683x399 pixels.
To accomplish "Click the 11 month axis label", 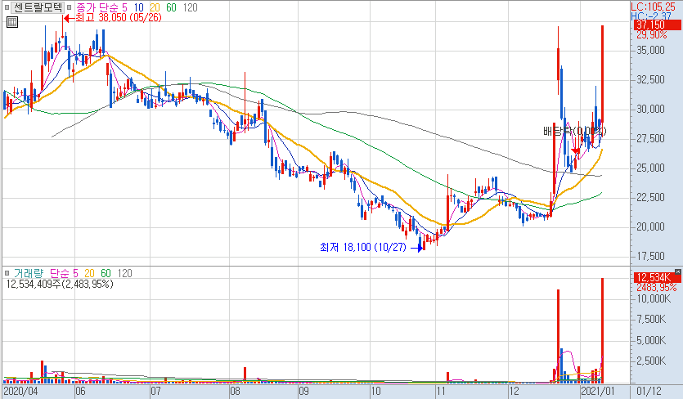I will [x=441, y=391].
